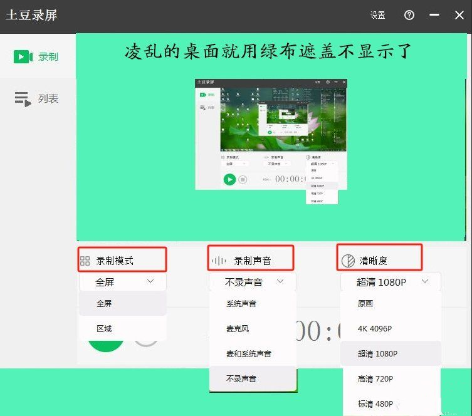Choose 麦和系统声音 audio option
The image size is (472, 416).
point(253,353)
